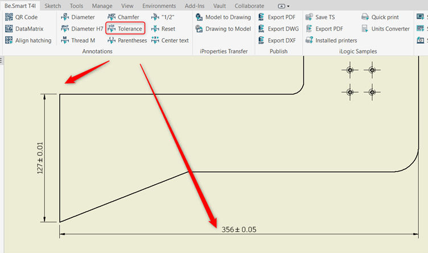The width and height of the screenshot is (428, 253).
Task: Open the Collaborate ribbon tab
Action: tap(249, 6)
